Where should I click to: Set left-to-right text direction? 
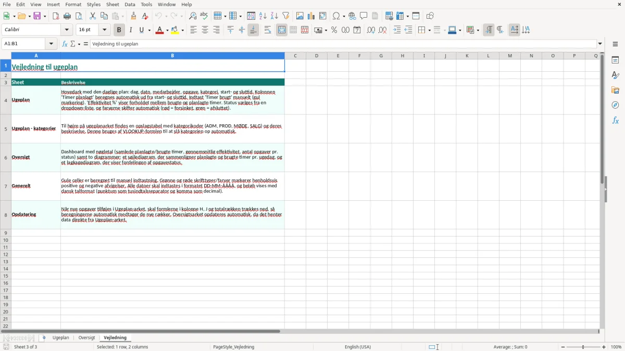pos(489,30)
